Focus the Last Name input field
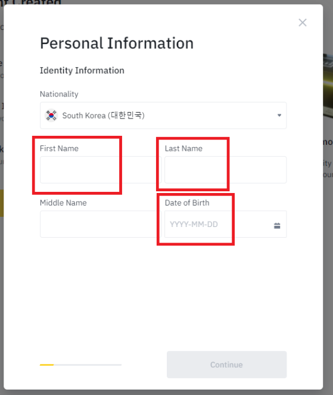 [226, 170]
